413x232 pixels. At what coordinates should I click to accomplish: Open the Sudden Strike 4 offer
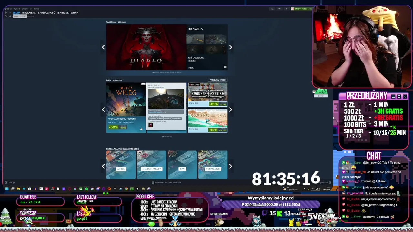(208, 95)
